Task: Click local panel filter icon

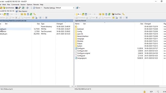Action: (x=8, y=14)
